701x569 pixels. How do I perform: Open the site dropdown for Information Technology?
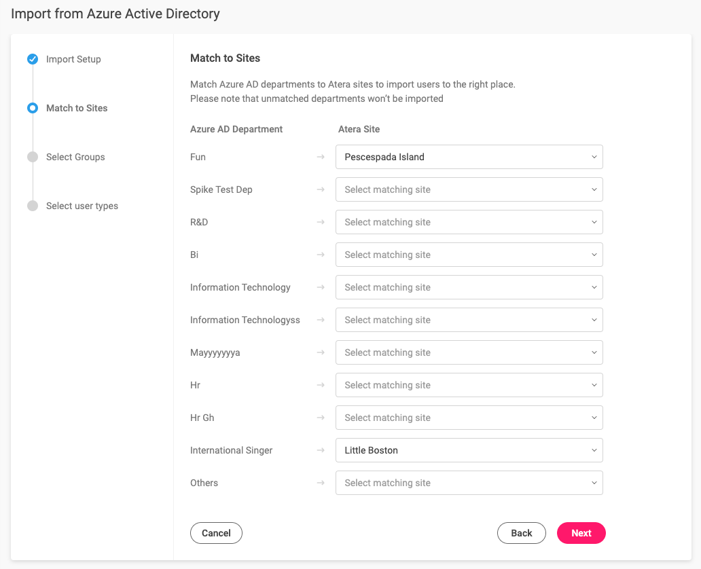[x=469, y=287]
